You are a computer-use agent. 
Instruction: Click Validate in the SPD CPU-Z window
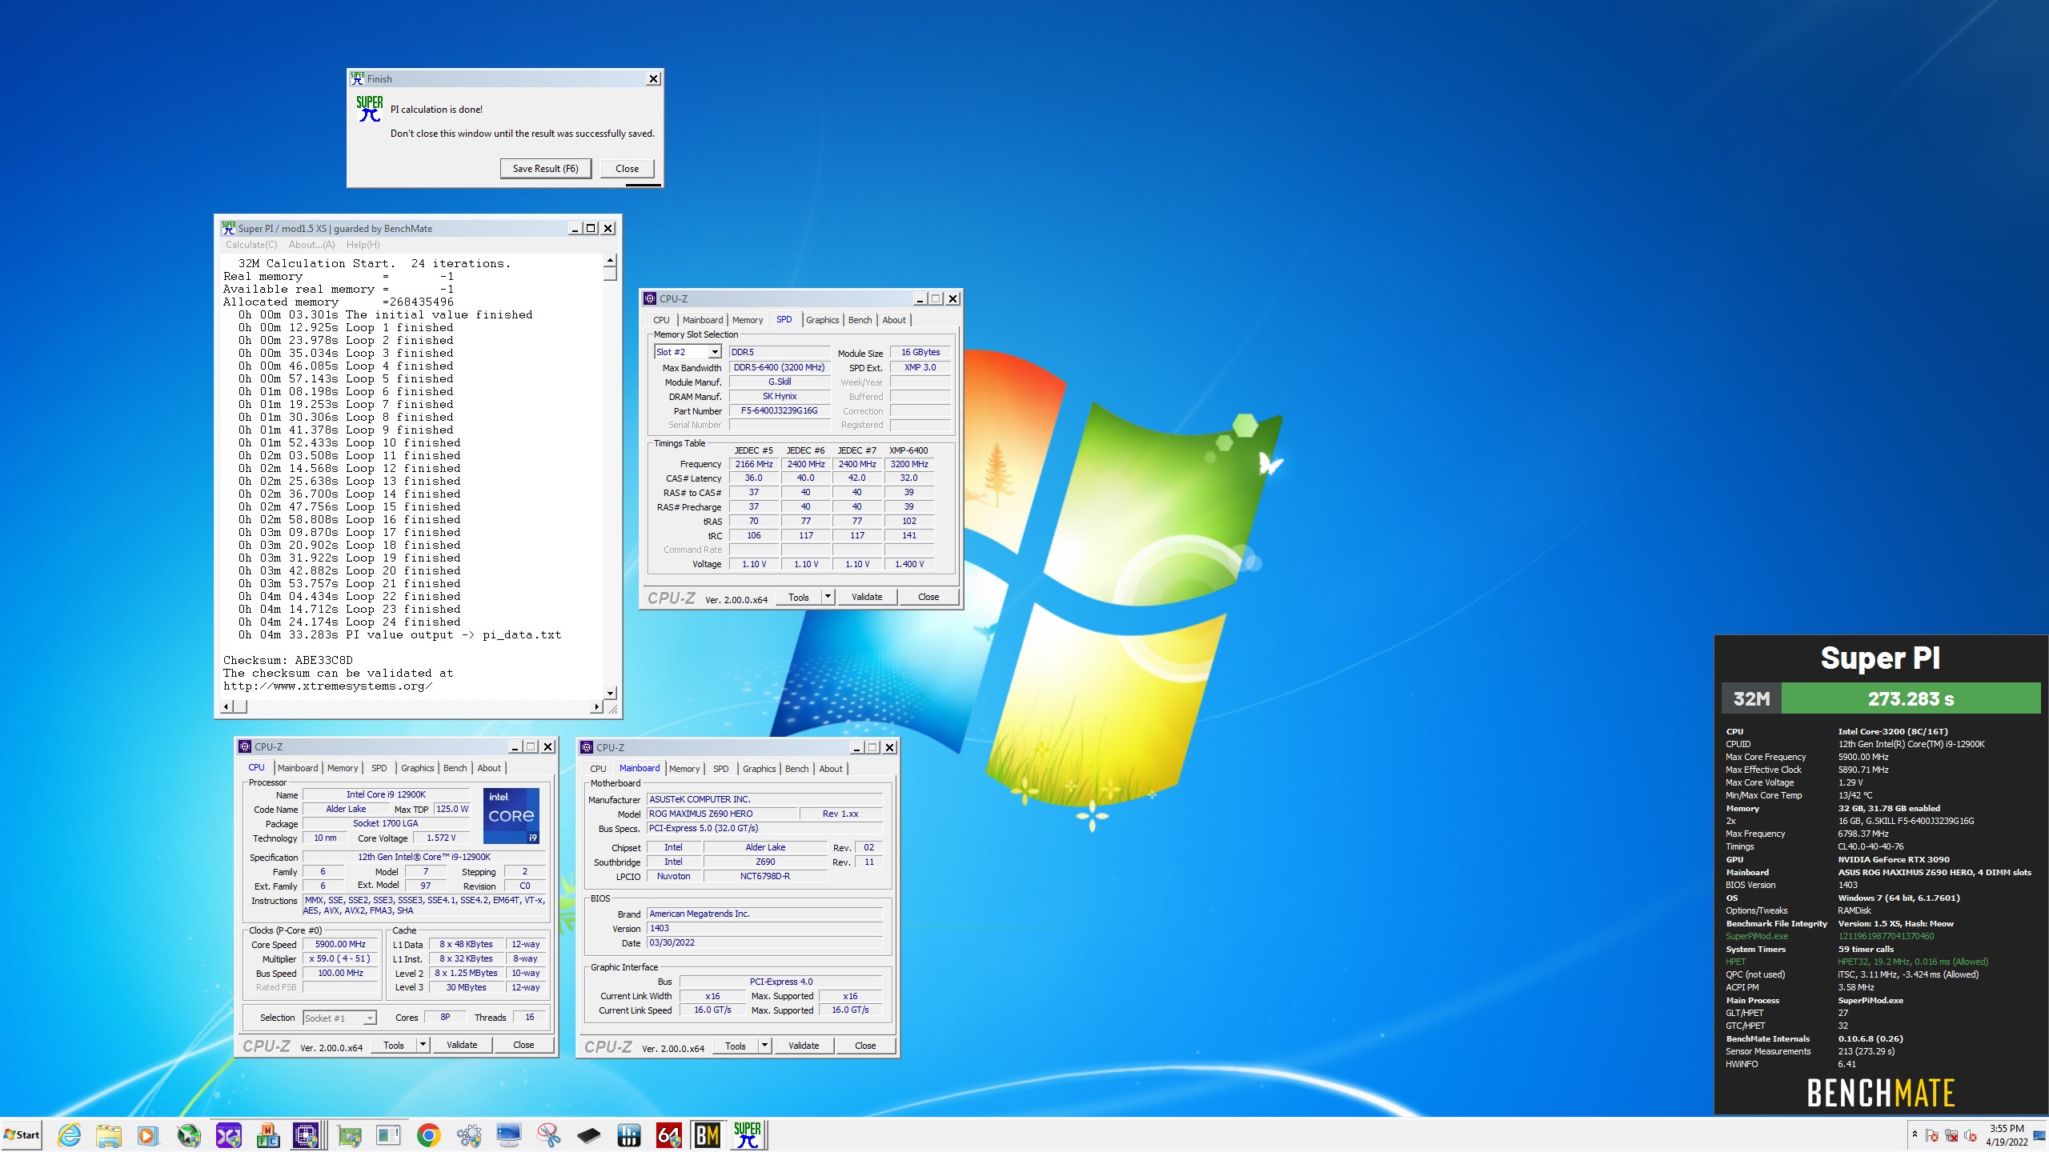[867, 597]
